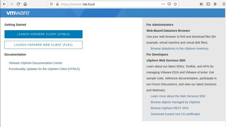Toggle the sidebar view icon
Screen dimensions: 226x127
pyautogui.click(x=208, y=4)
